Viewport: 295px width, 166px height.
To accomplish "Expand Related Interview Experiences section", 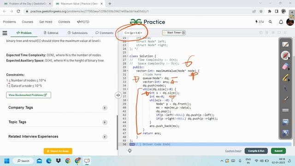I will tap(105, 136).
